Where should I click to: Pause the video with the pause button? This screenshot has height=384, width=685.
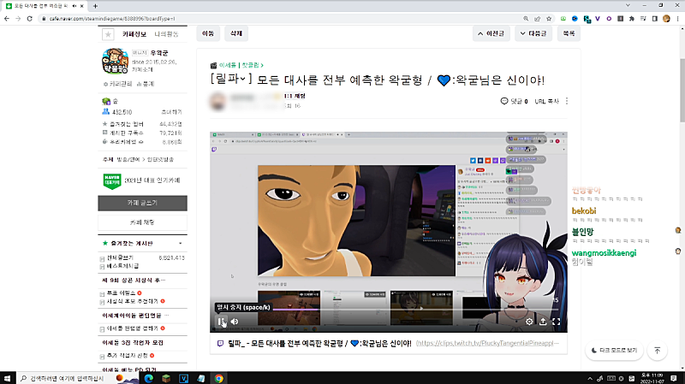221,322
